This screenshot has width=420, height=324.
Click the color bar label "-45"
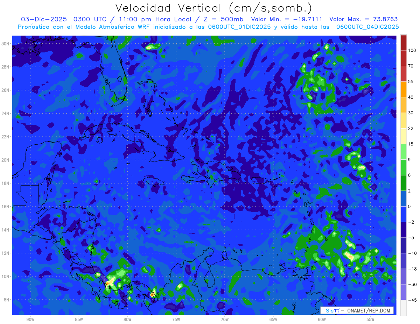coord(412,300)
